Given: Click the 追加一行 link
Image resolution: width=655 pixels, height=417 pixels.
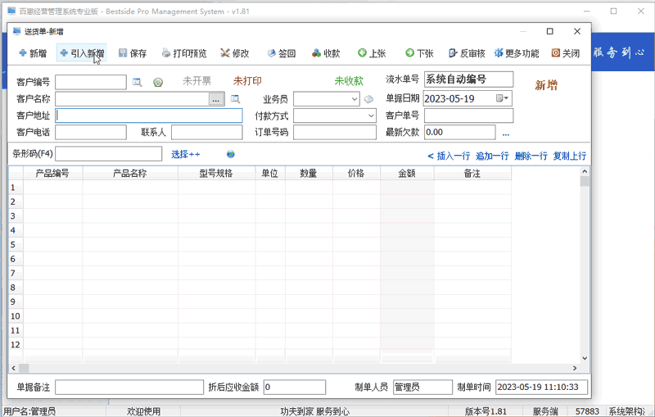Looking at the screenshot, I should point(493,156).
